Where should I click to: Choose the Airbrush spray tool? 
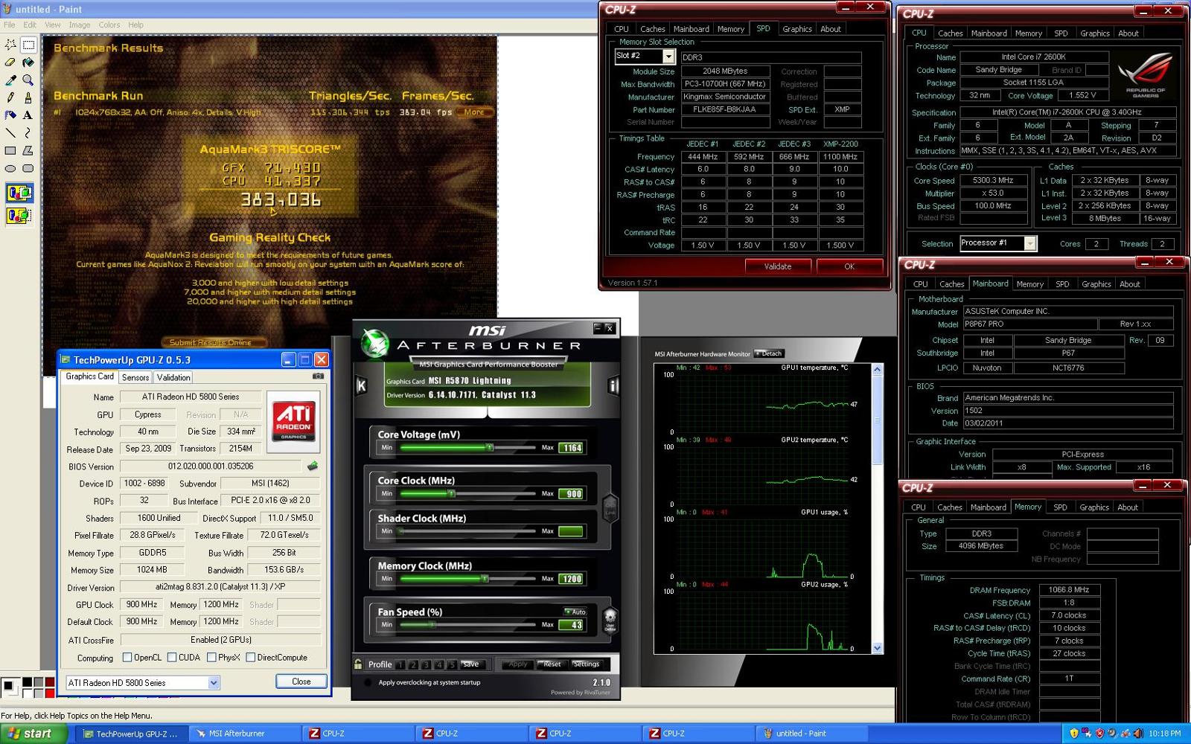tap(10, 115)
